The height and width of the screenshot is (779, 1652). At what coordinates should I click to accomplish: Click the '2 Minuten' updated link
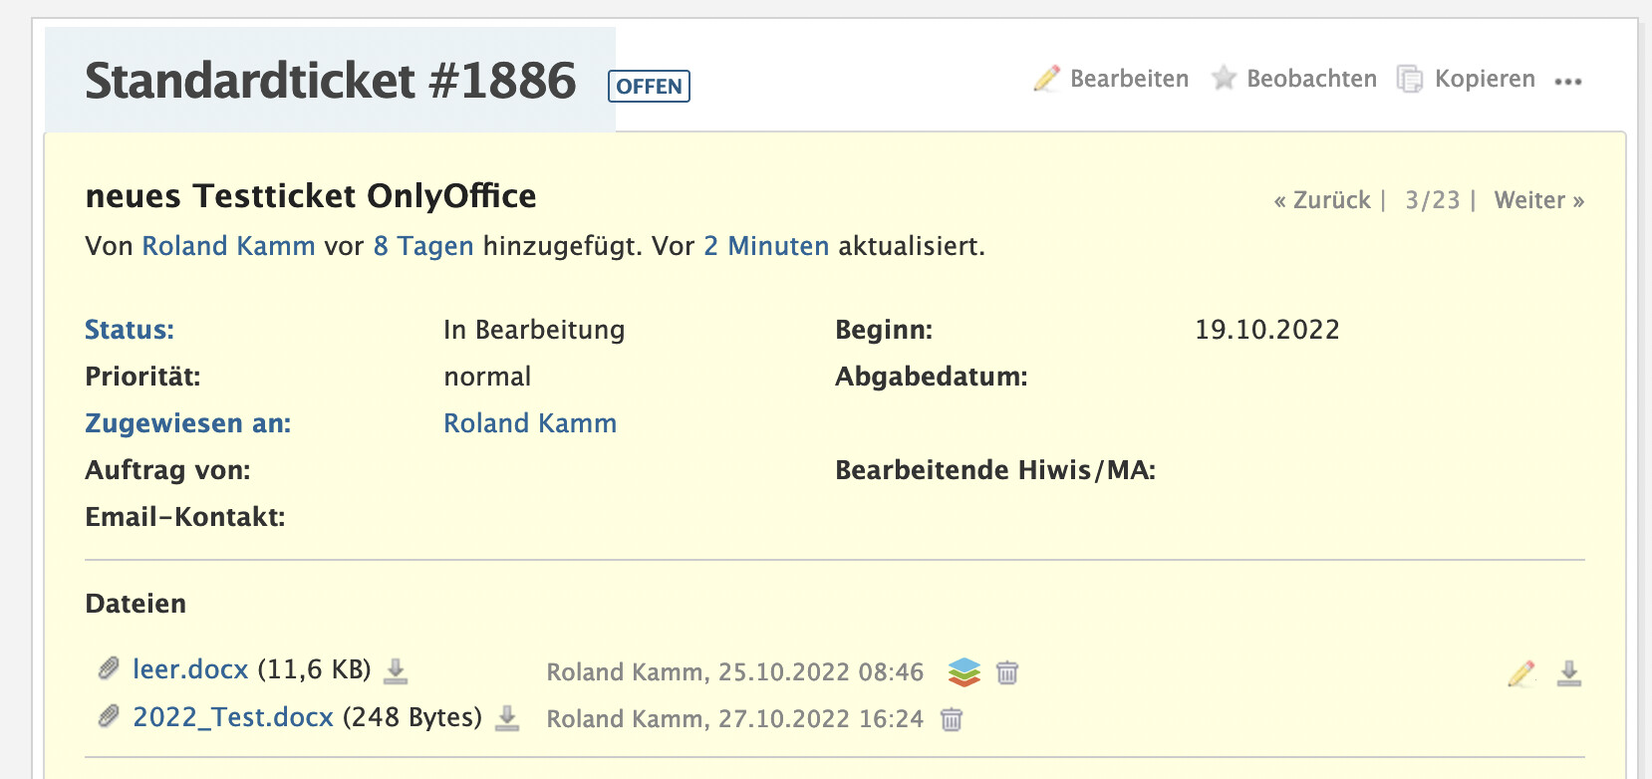pos(766,246)
